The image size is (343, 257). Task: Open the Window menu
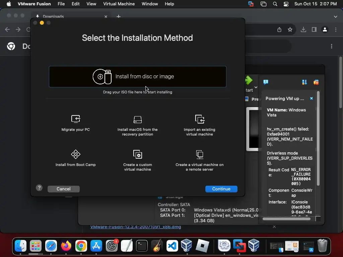pyautogui.click(x=150, y=4)
